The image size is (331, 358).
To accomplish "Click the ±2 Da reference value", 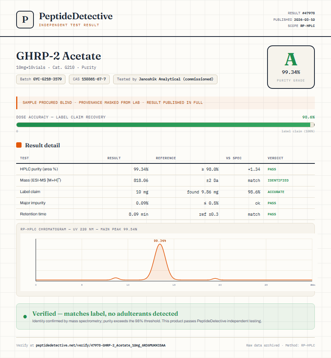I will (x=212, y=180).
